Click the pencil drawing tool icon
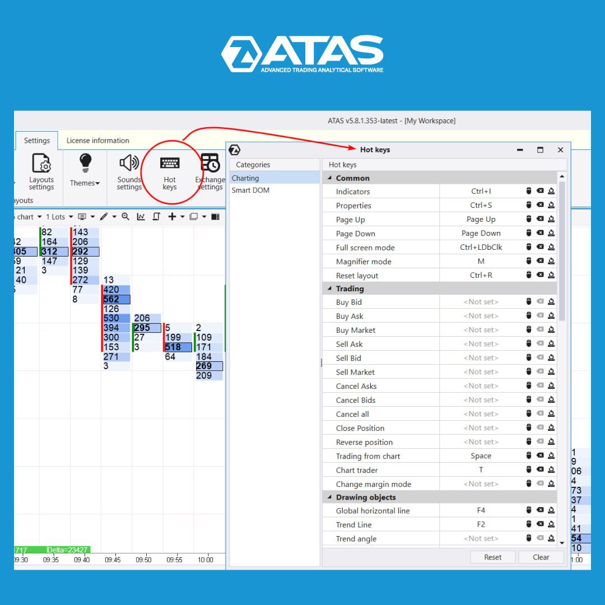 coord(104,216)
